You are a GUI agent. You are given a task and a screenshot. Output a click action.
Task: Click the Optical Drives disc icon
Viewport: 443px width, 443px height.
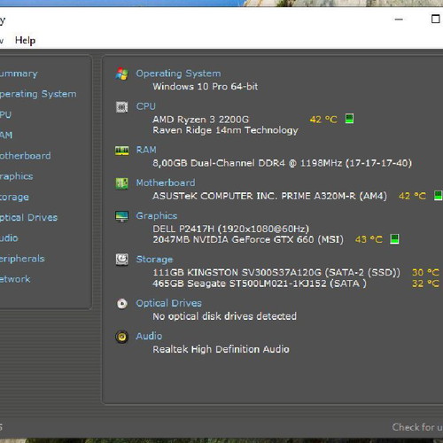click(x=121, y=304)
